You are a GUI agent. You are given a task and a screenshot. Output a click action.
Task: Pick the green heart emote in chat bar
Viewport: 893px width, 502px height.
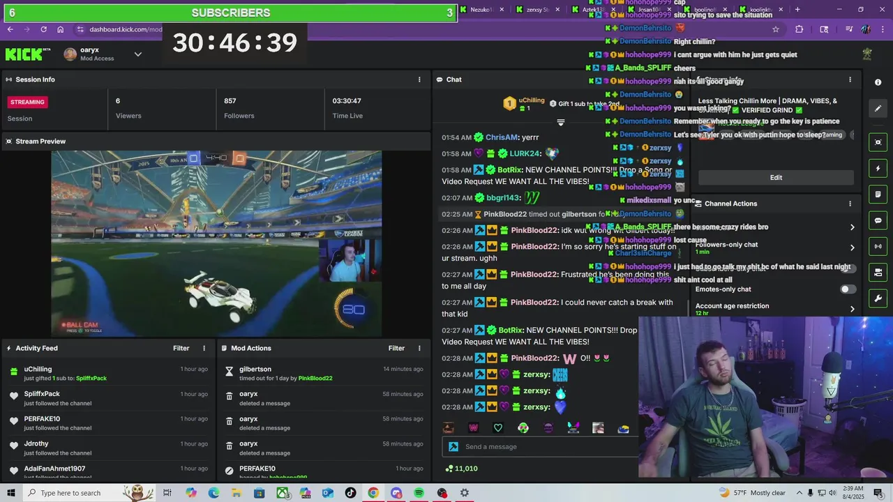click(498, 428)
